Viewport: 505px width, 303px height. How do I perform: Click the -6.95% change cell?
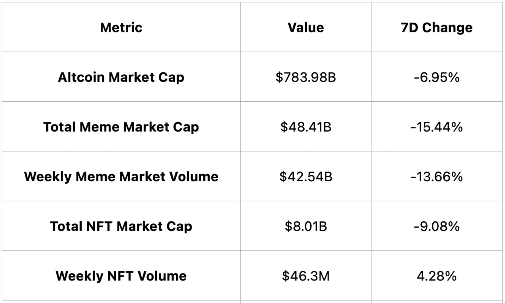tap(436, 77)
